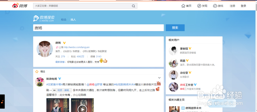Click the 微博搜索 s.weibo.com logo

44,18
